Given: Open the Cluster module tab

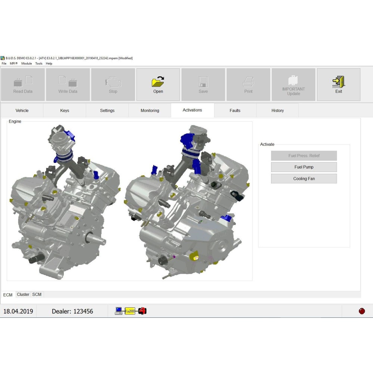Looking at the screenshot, I should pyautogui.click(x=23, y=294).
